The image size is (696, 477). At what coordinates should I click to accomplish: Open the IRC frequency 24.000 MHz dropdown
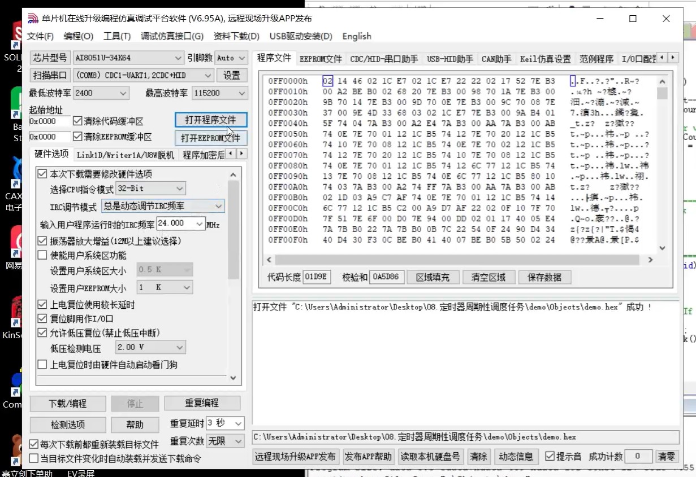click(x=180, y=224)
